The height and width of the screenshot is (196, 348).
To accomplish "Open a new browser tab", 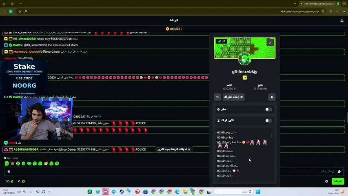I will (295, 4).
